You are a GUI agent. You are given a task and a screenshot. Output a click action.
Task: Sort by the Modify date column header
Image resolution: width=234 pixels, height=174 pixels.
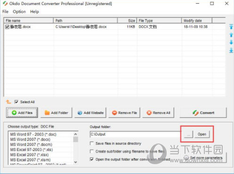(197, 21)
